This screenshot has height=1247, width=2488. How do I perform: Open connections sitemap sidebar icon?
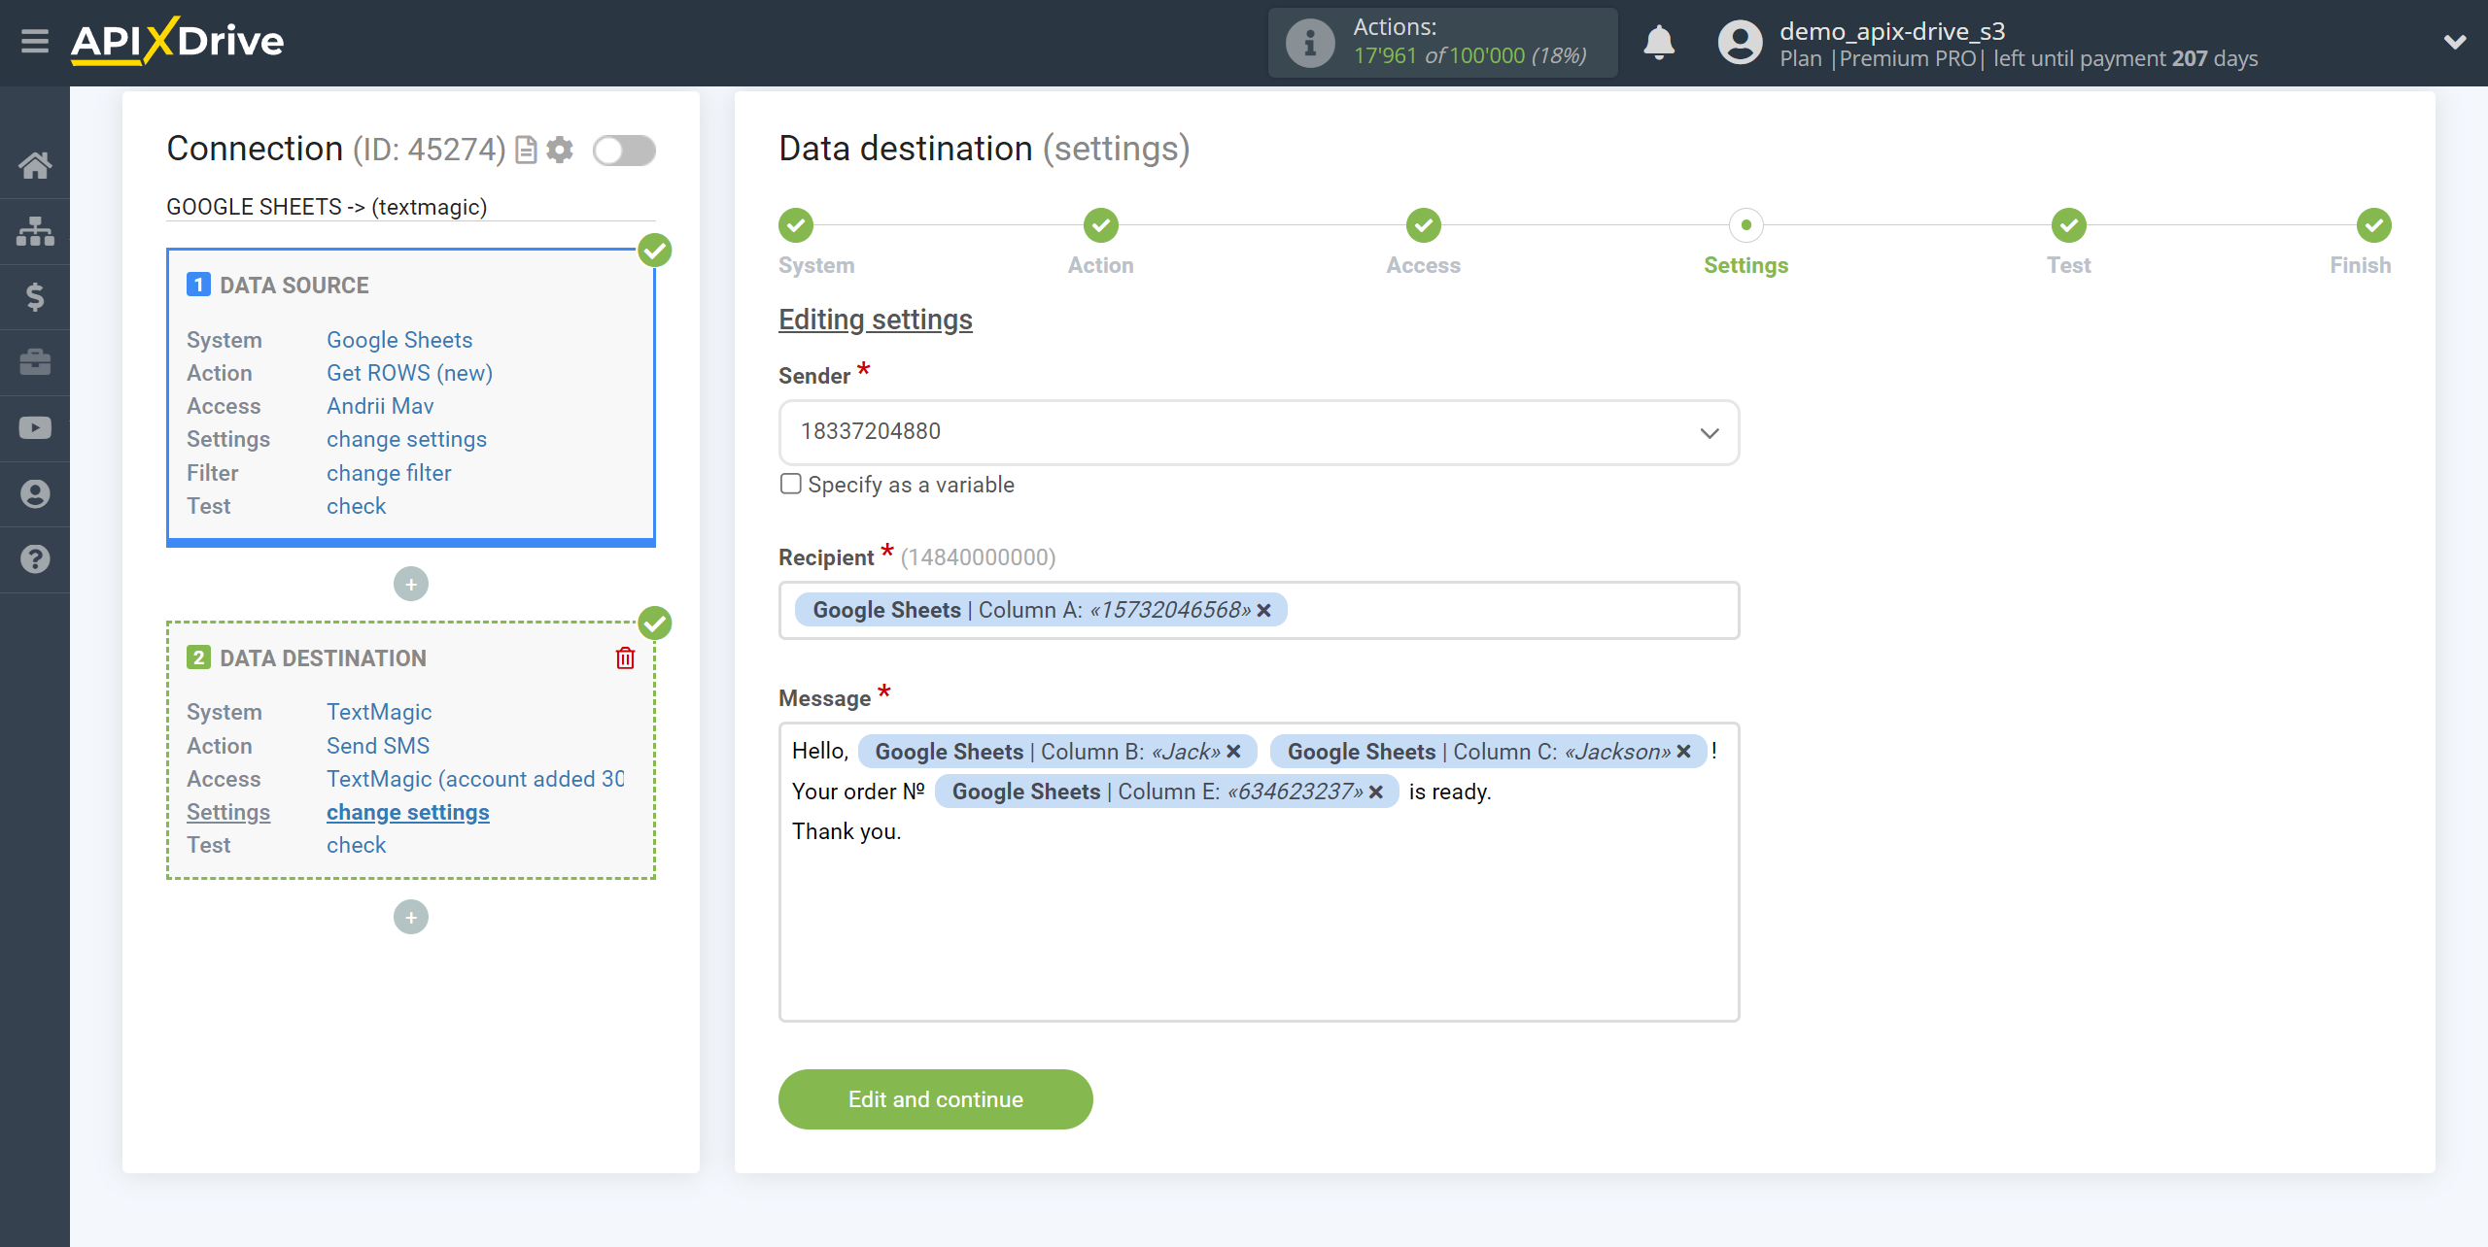(x=35, y=231)
